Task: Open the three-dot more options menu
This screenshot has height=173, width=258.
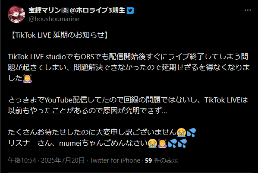Action: pos(248,10)
